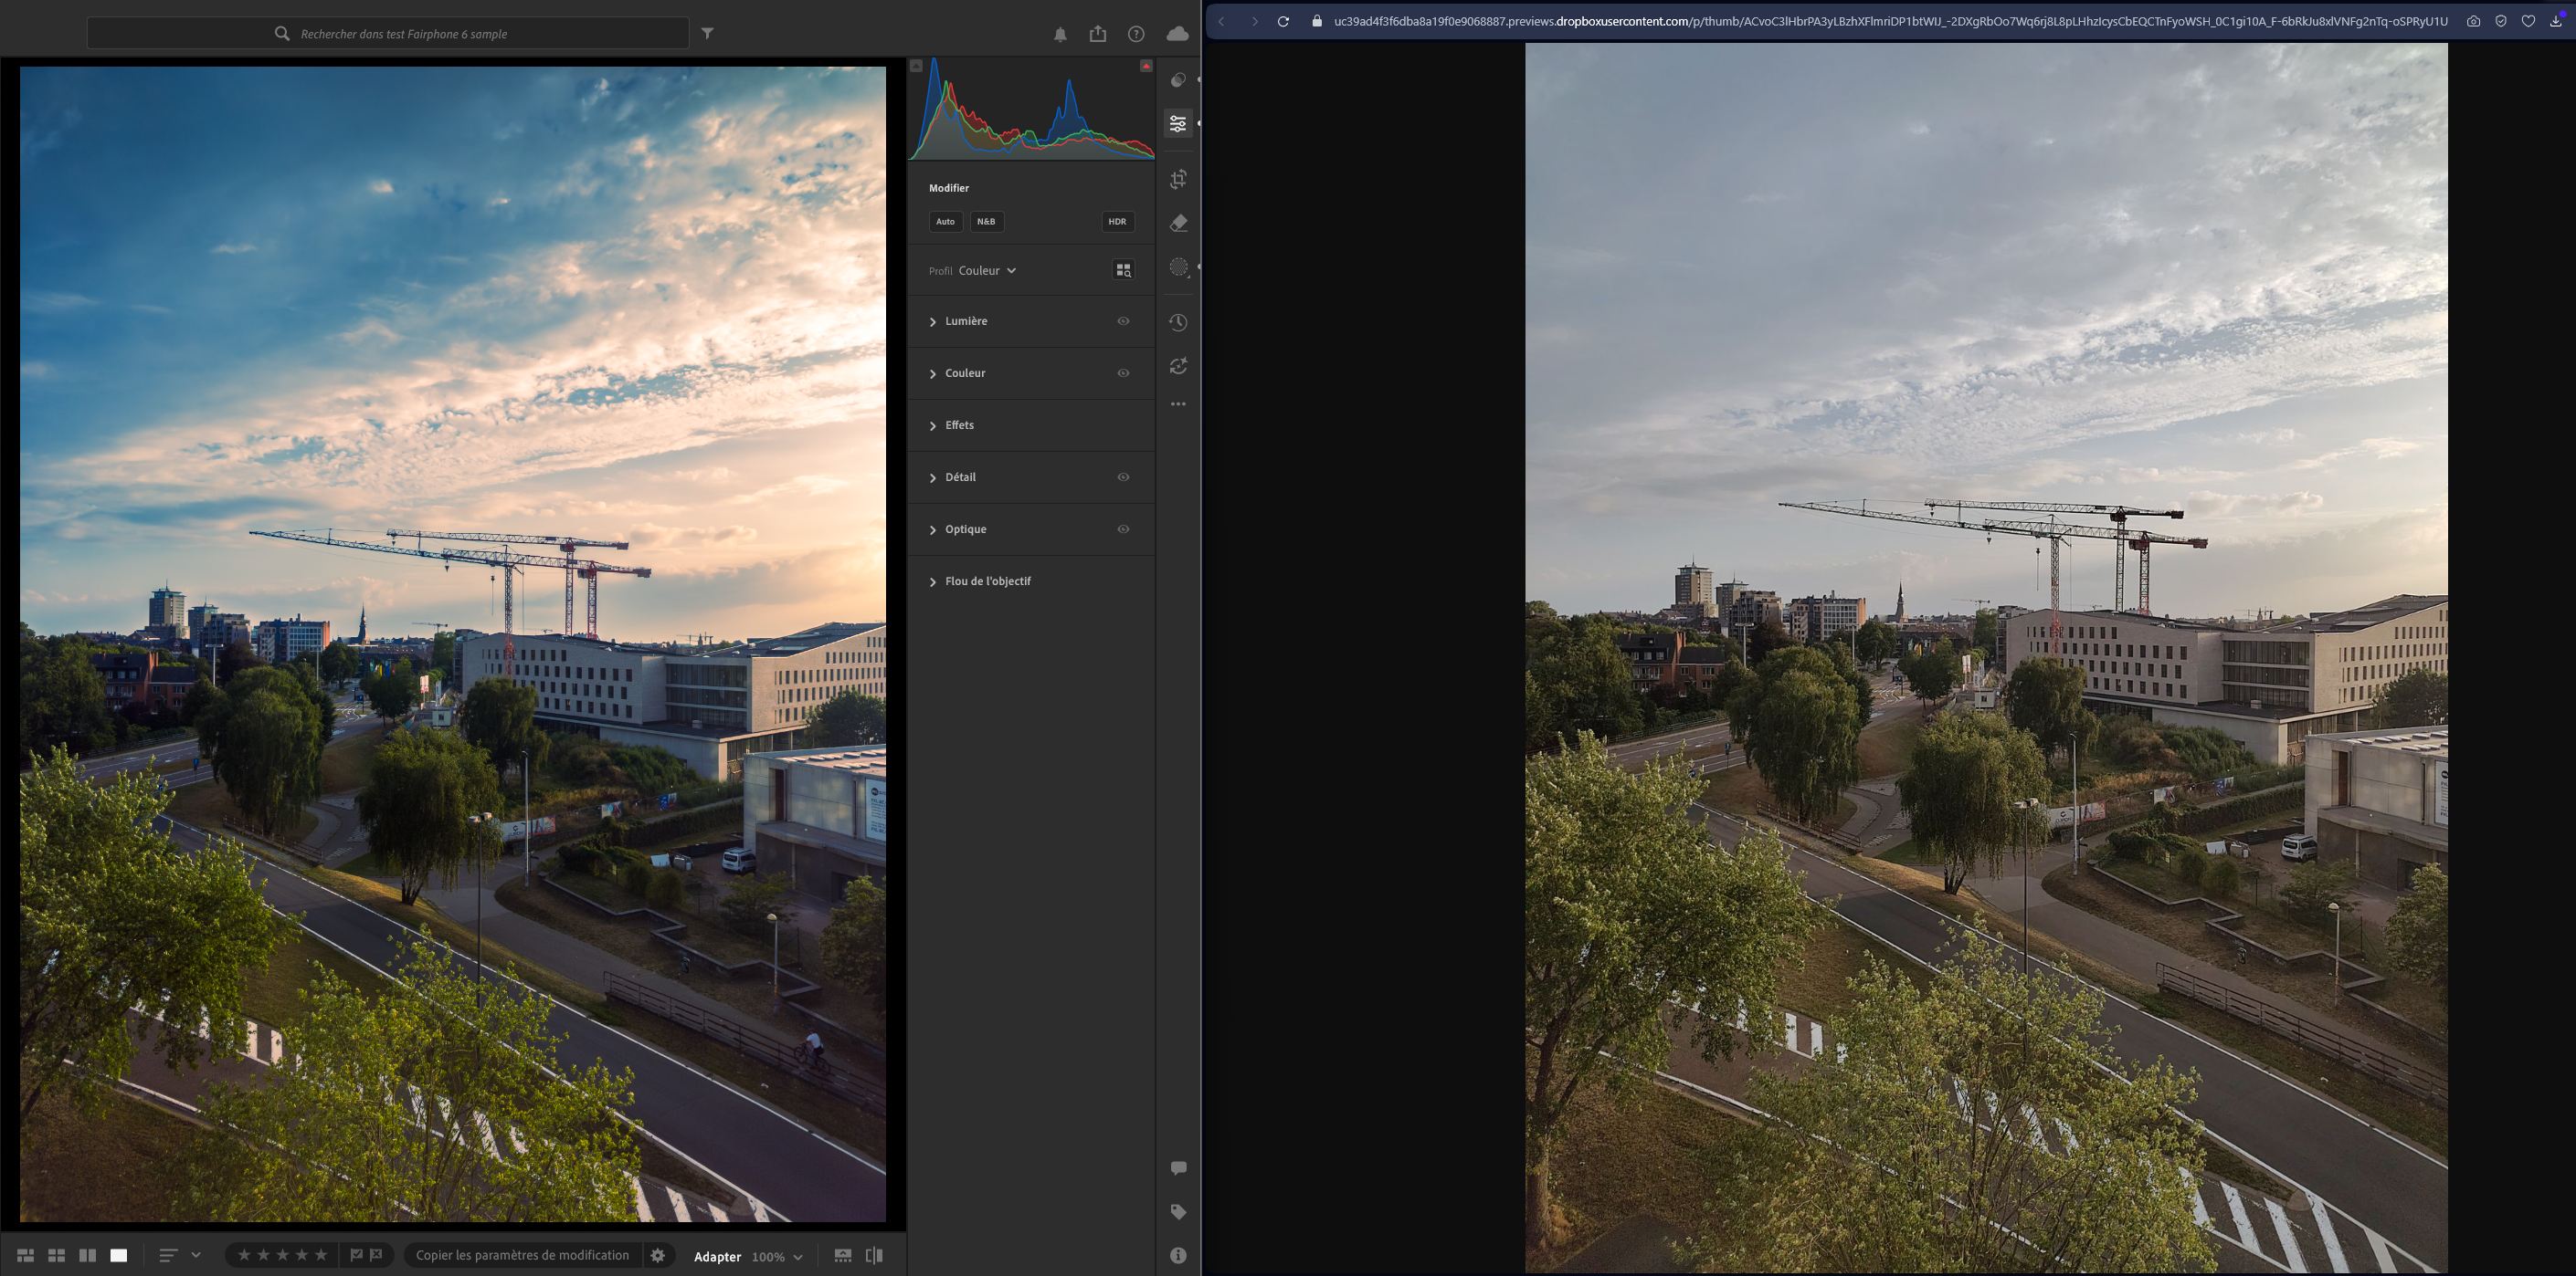This screenshot has height=1276, width=2576.
Task: Open the crop and rotate tool
Action: tap(1178, 180)
